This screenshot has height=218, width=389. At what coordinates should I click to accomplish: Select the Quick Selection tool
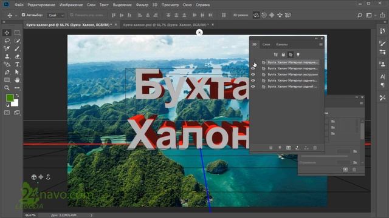click(x=17, y=41)
